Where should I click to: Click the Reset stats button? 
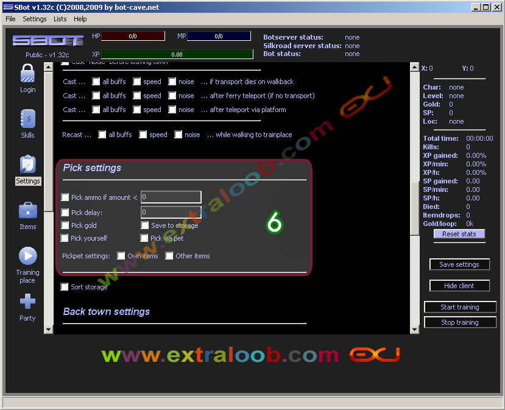click(x=459, y=234)
